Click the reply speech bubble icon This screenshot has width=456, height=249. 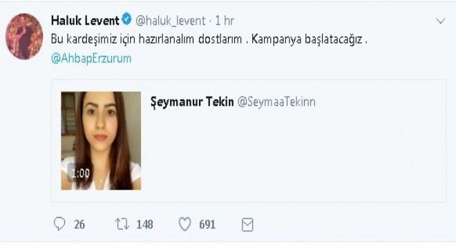(59, 224)
